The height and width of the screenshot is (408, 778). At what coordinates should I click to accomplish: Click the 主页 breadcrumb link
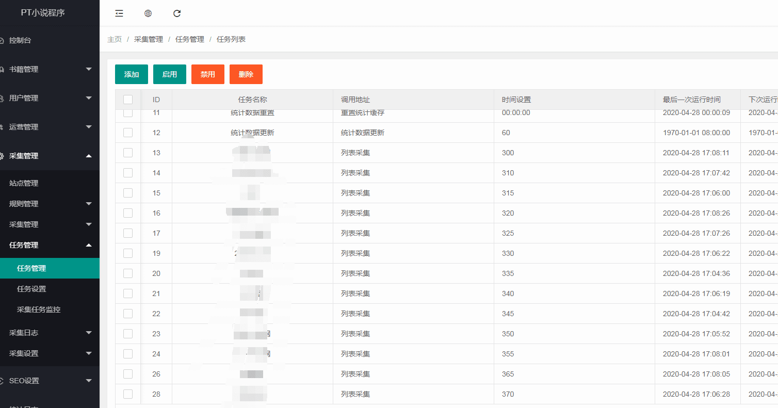115,39
